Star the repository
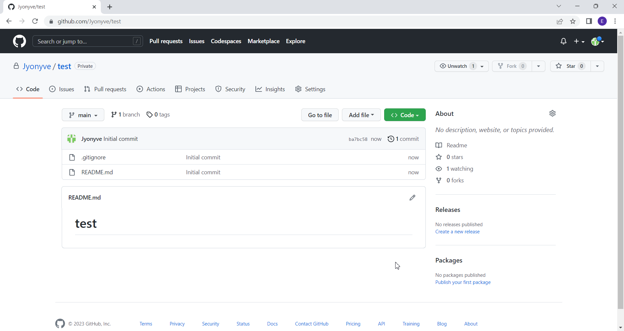Screen dimensions: 624x331 coord(570,66)
